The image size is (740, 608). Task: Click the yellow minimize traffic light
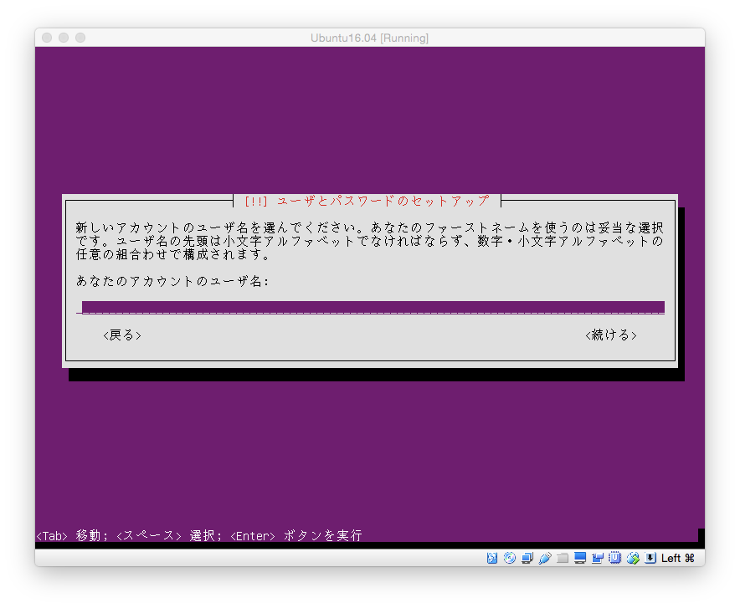63,38
